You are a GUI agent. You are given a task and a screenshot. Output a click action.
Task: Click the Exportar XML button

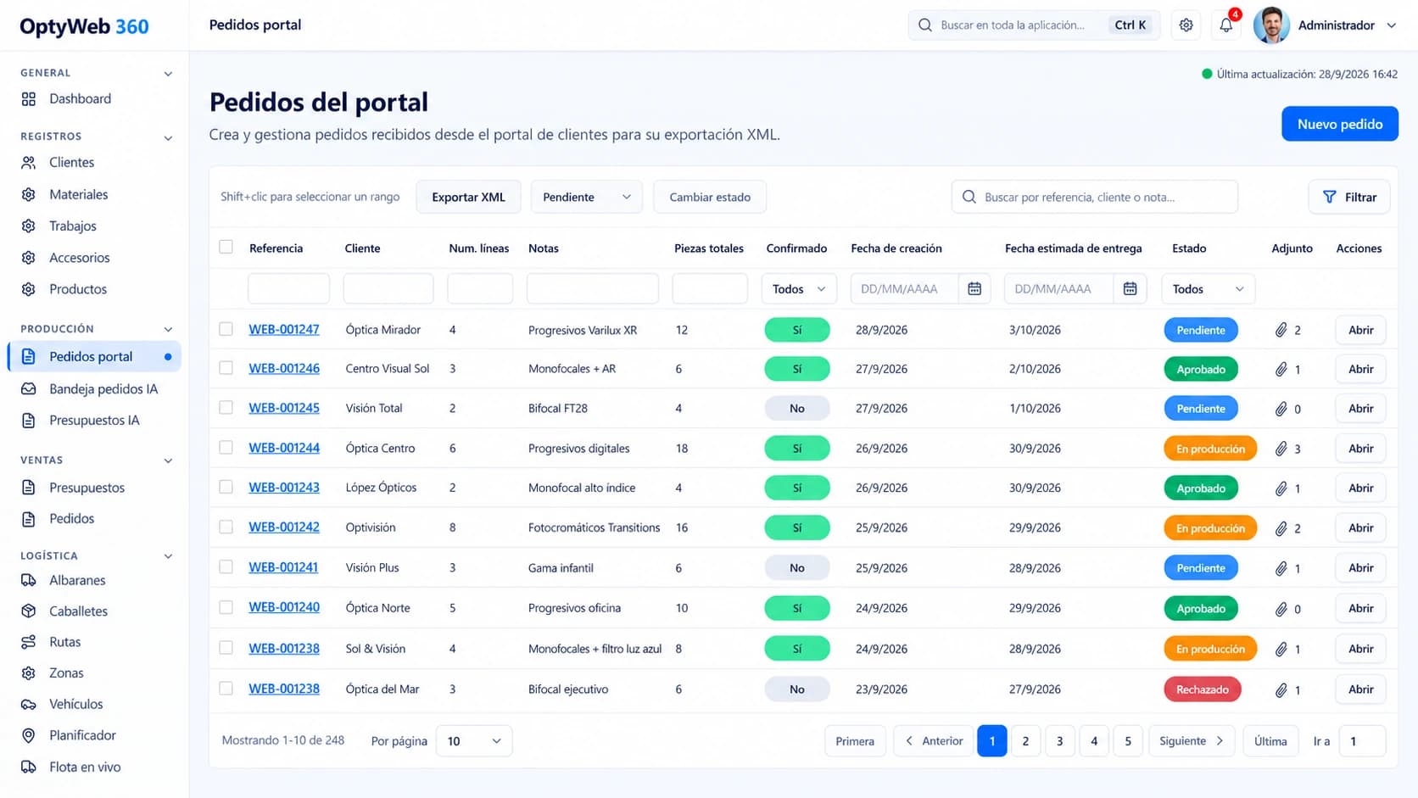(x=468, y=198)
